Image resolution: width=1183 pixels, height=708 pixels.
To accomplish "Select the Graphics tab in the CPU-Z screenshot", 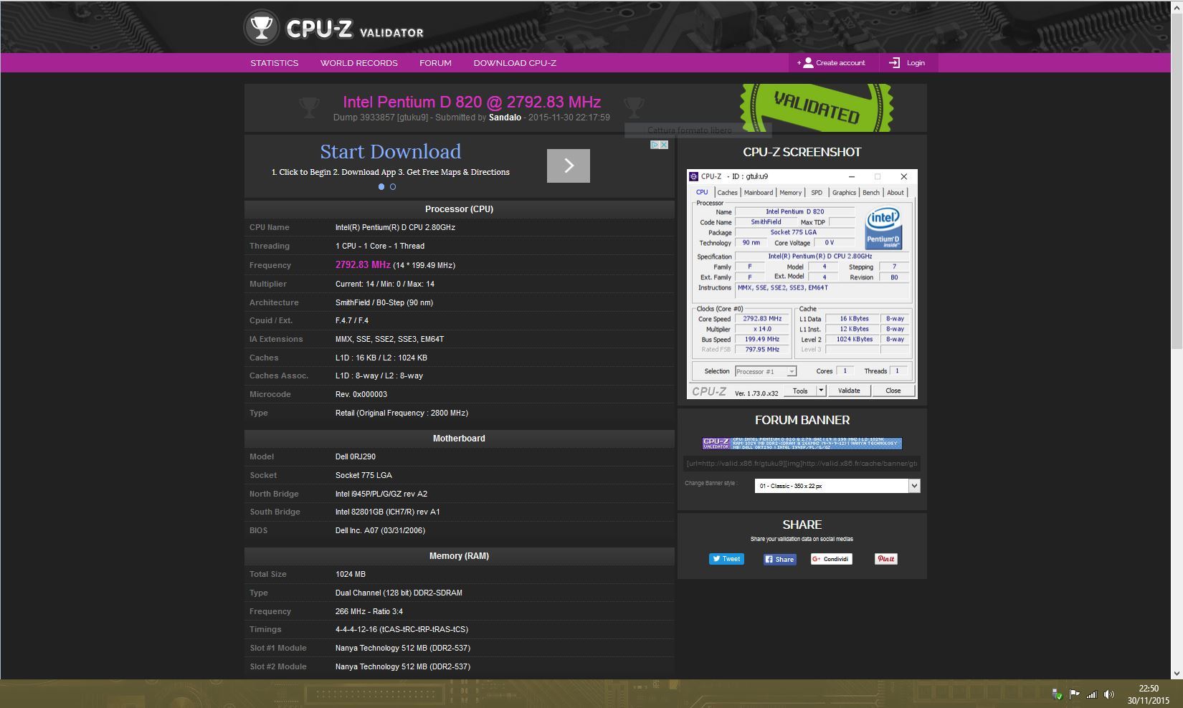I will coord(844,193).
